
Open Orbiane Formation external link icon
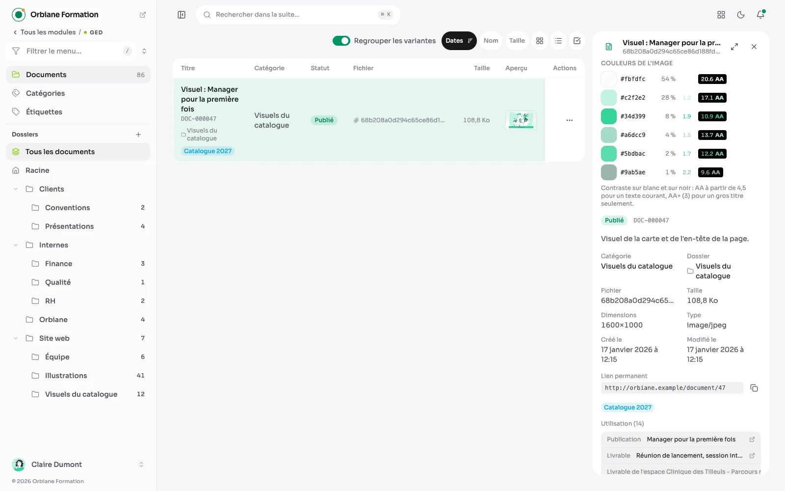point(143,15)
